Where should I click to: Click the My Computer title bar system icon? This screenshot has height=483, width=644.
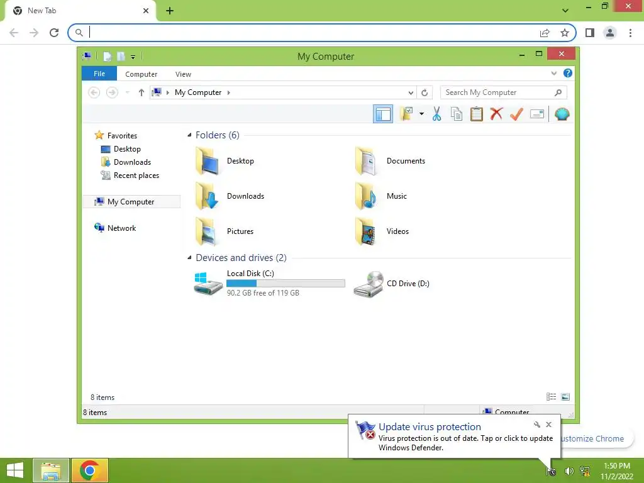pyautogui.click(x=87, y=56)
